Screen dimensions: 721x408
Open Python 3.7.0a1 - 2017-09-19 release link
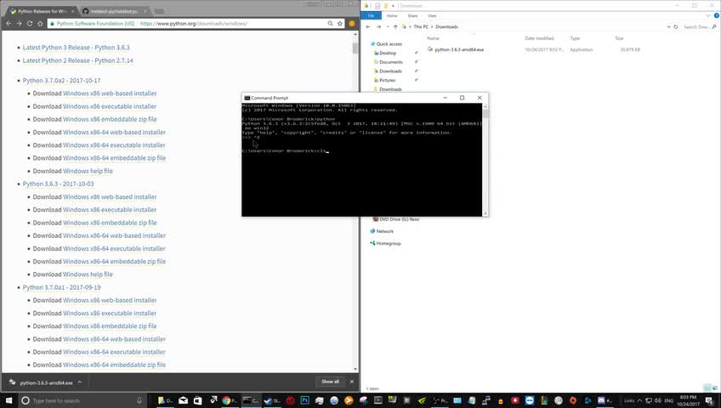[61, 287]
